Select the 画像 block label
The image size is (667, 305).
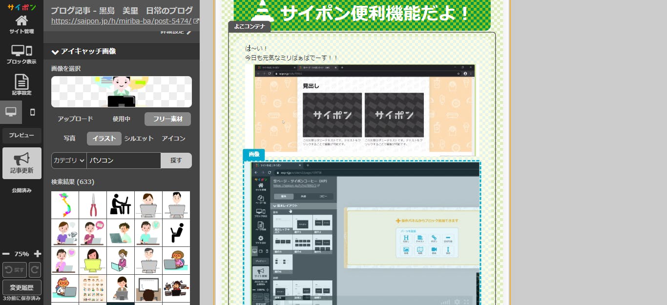tap(254, 154)
